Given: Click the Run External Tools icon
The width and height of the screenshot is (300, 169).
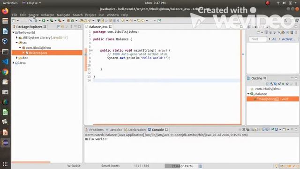Looking at the screenshot, I should tap(60, 21).
